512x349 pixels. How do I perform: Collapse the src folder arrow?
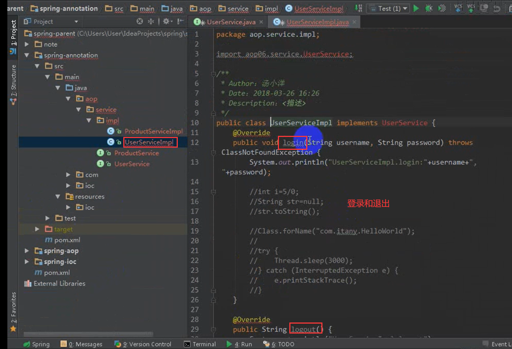click(x=37, y=66)
